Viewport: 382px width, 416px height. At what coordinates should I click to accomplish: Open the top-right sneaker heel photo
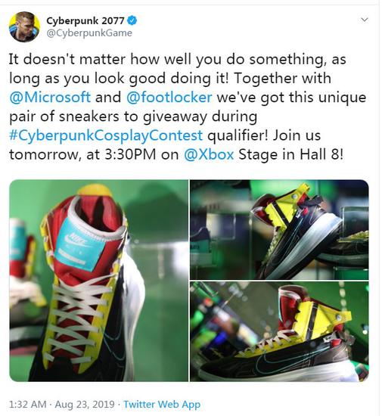point(279,229)
